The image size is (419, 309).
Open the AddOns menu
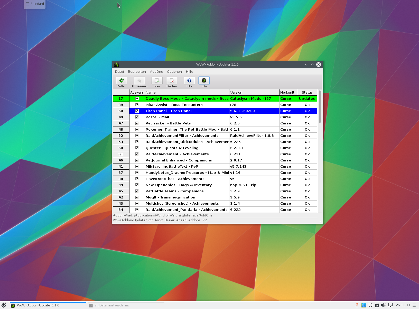click(x=156, y=71)
